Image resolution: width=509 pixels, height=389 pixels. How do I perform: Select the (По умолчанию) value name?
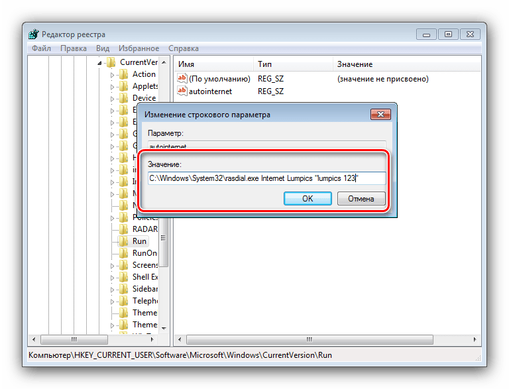tap(220, 79)
